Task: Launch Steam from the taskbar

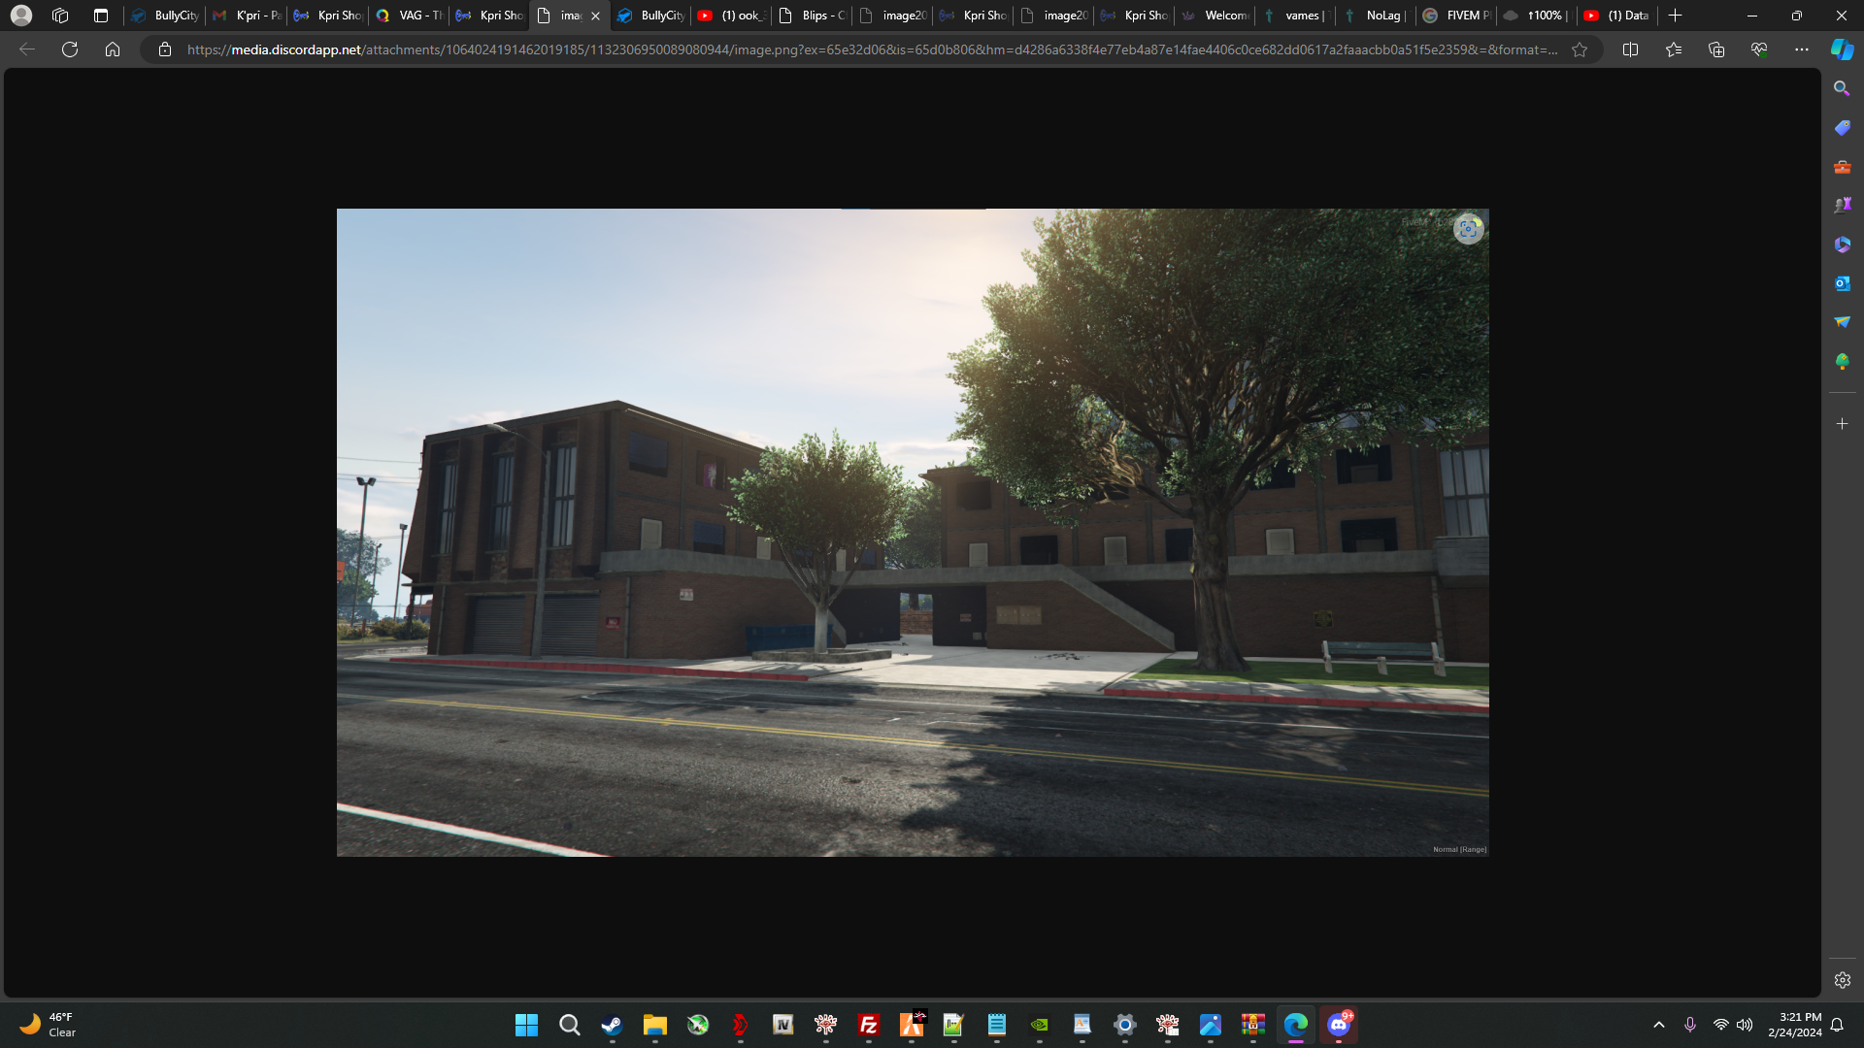Action: [x=612, y=1025]
